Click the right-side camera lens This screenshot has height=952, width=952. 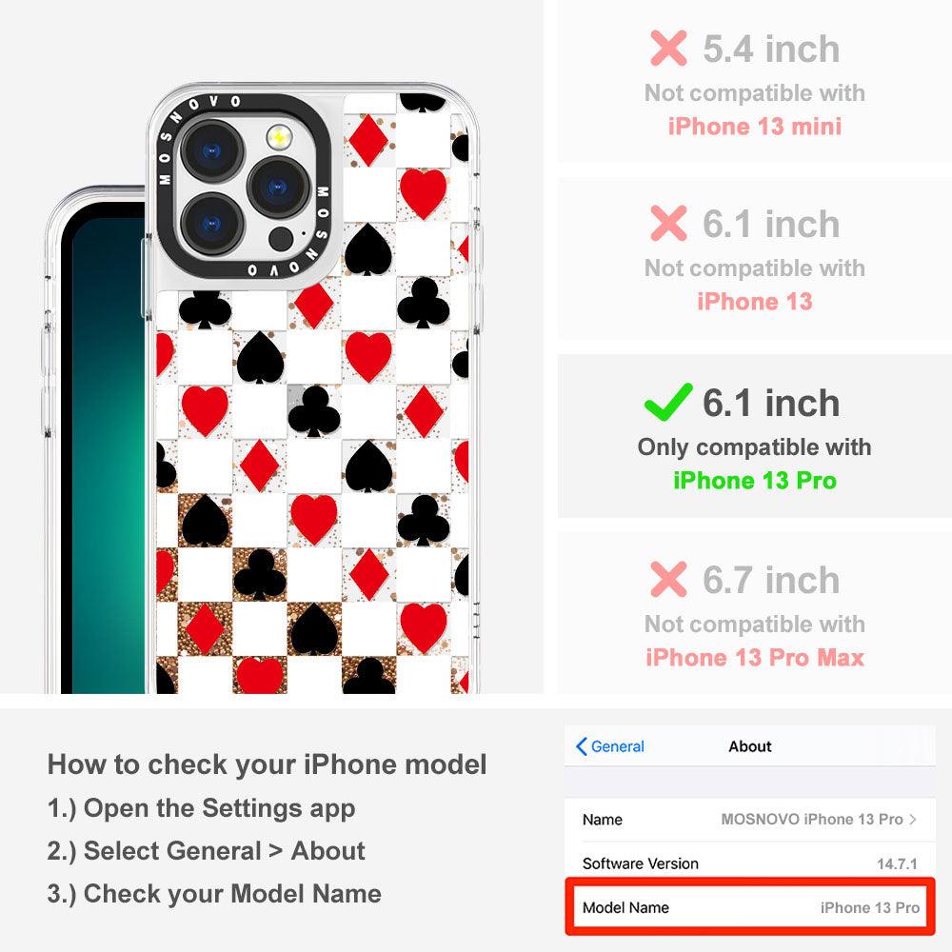tap(279, 188)
